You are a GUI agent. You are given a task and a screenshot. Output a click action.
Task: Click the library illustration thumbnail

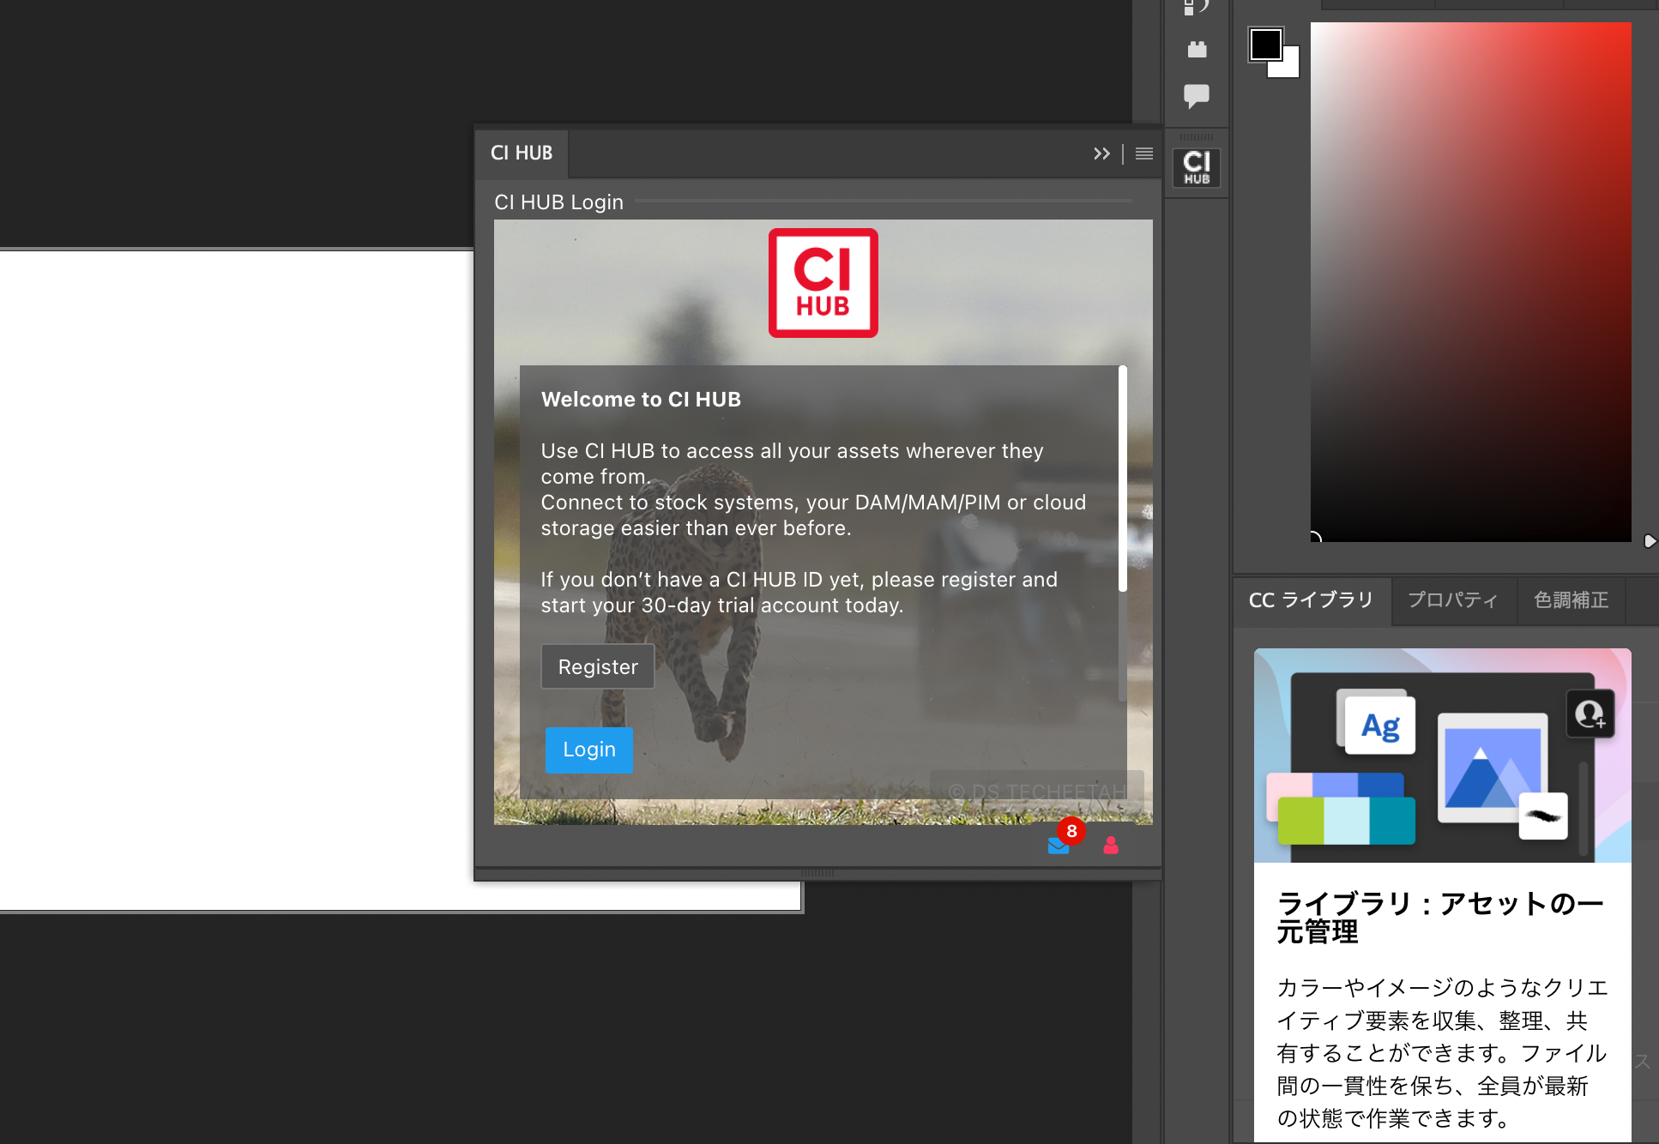[x=1443, y=756]
